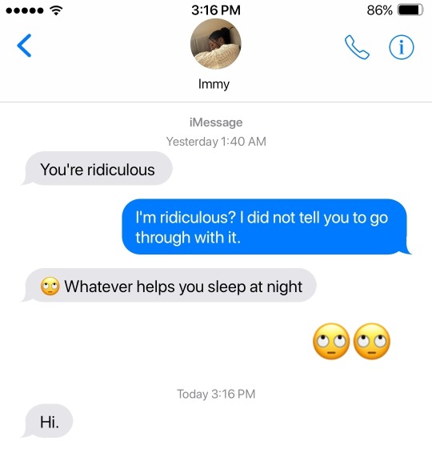Tap the blue "I'm ridiculous?" message bubble

pos(266,226)
